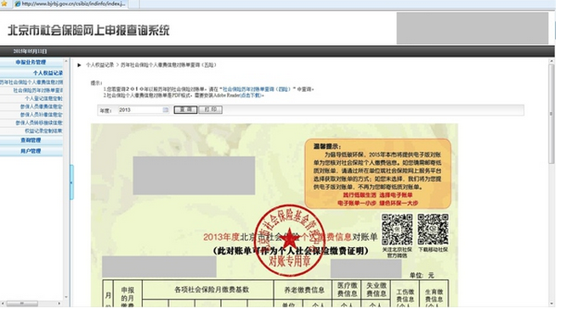Open the Adobe Reader 点击下载 link

251,95
